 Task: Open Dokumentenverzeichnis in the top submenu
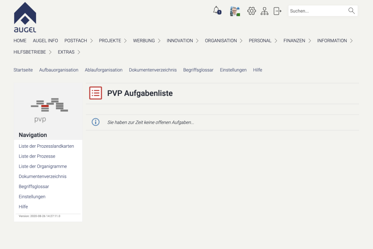153,70
